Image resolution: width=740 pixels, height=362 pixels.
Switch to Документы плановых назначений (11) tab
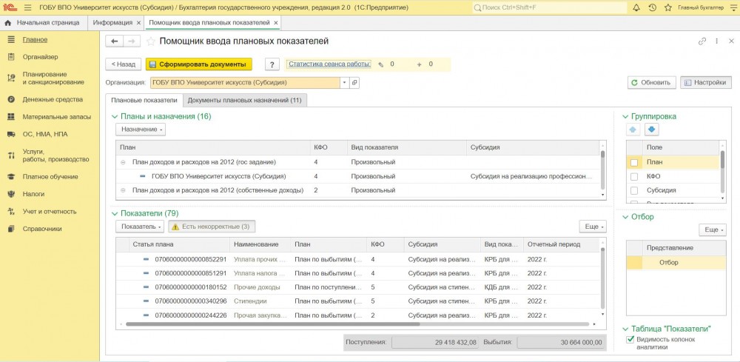[244, 100]
